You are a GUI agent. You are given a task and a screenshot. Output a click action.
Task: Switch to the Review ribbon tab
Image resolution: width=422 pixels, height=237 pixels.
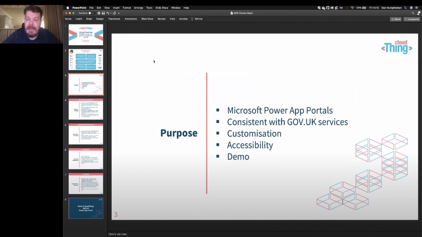click(162, 19)
